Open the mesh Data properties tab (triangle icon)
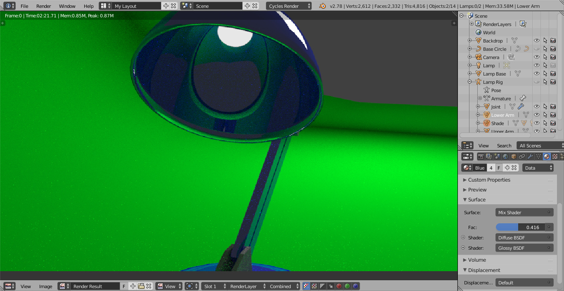The height and width of the screenshot is (291, 564). pyautogui.click(x=538, y=156)
